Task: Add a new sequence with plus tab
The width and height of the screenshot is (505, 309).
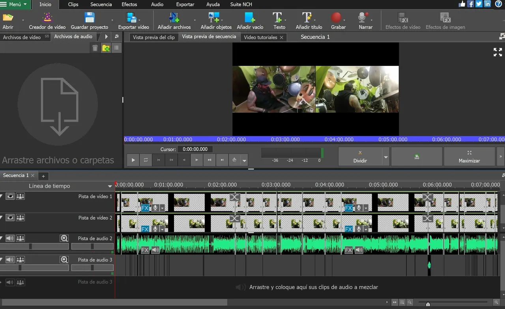Action: pos(43,176)
